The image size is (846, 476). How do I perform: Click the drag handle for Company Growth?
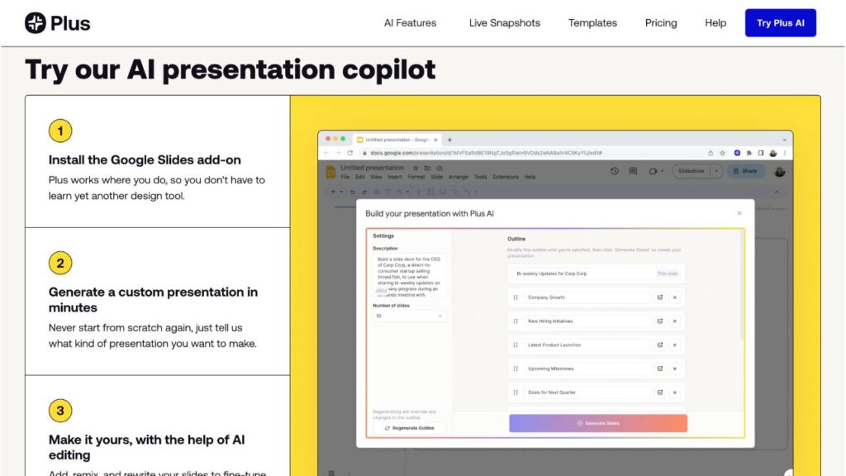[x=516, y=297]
